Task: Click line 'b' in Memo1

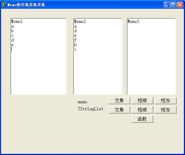Action: pyautogui.click(x=13, y=31)
